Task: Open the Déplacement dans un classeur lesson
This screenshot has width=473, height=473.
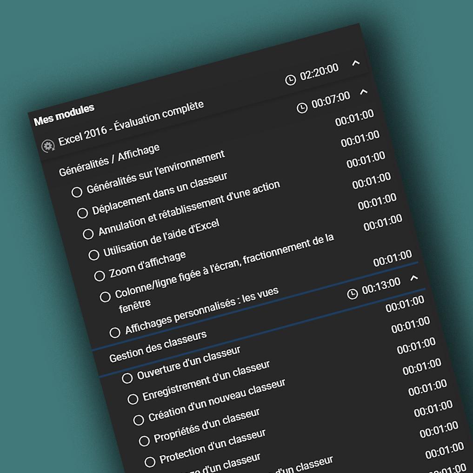Action: (x=160, y=193)
